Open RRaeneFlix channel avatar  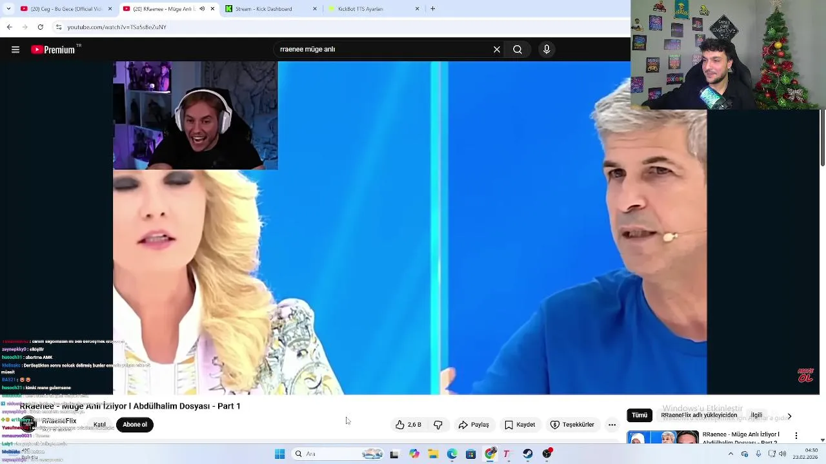[x=27, y=423]
